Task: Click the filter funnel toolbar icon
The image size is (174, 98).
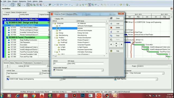Action: pyautogui.click(x=61, y=5)
